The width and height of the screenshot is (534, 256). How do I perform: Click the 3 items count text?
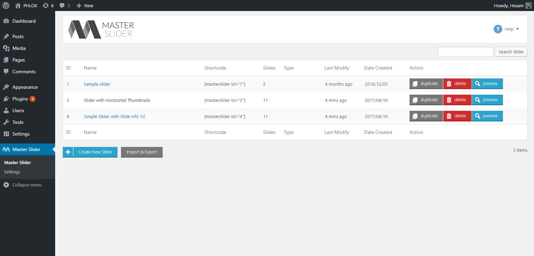520,150
